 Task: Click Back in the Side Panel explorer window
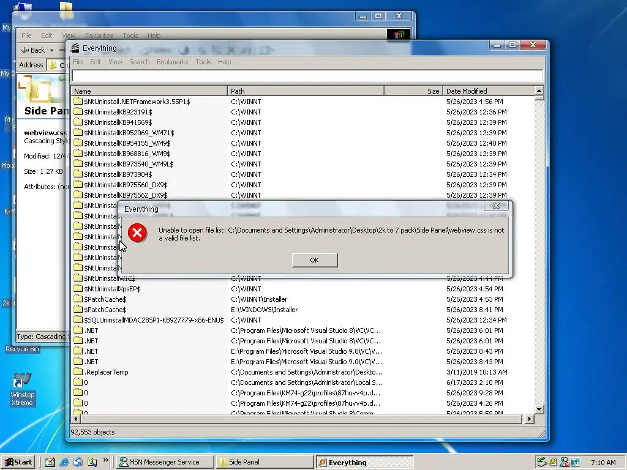click(33, 50)
